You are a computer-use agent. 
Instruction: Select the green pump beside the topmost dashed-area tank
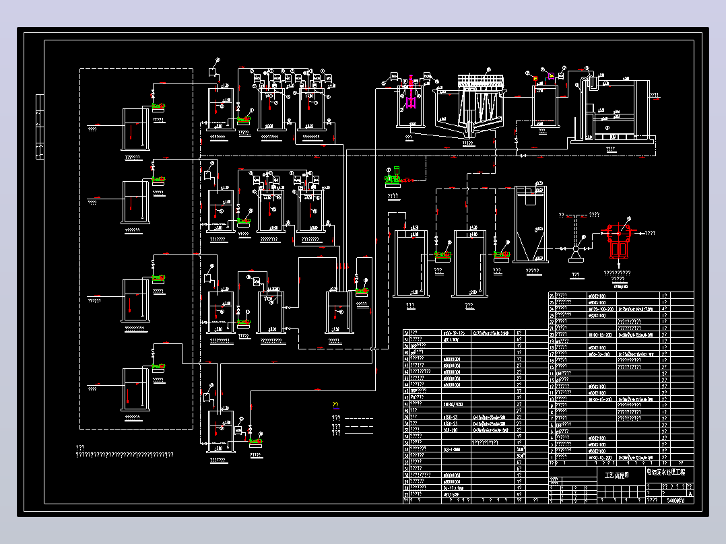pos(158,108)
